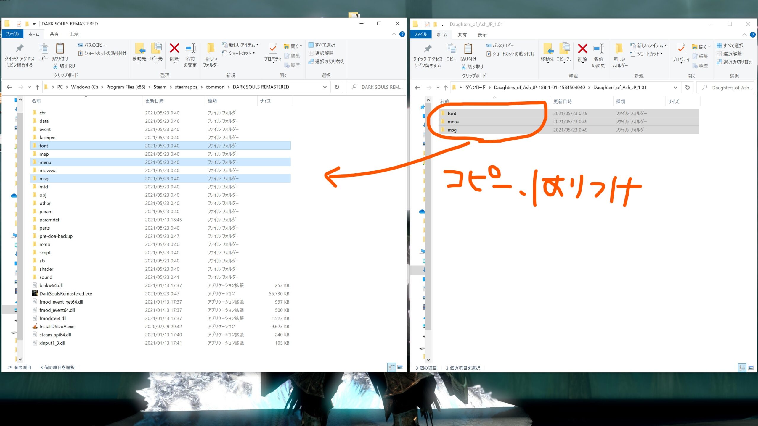The width and height of the screenshot is (758, 426).
Task: Select View (表示) tab in Daughters_of_Ash window
Action: [482, 35]
